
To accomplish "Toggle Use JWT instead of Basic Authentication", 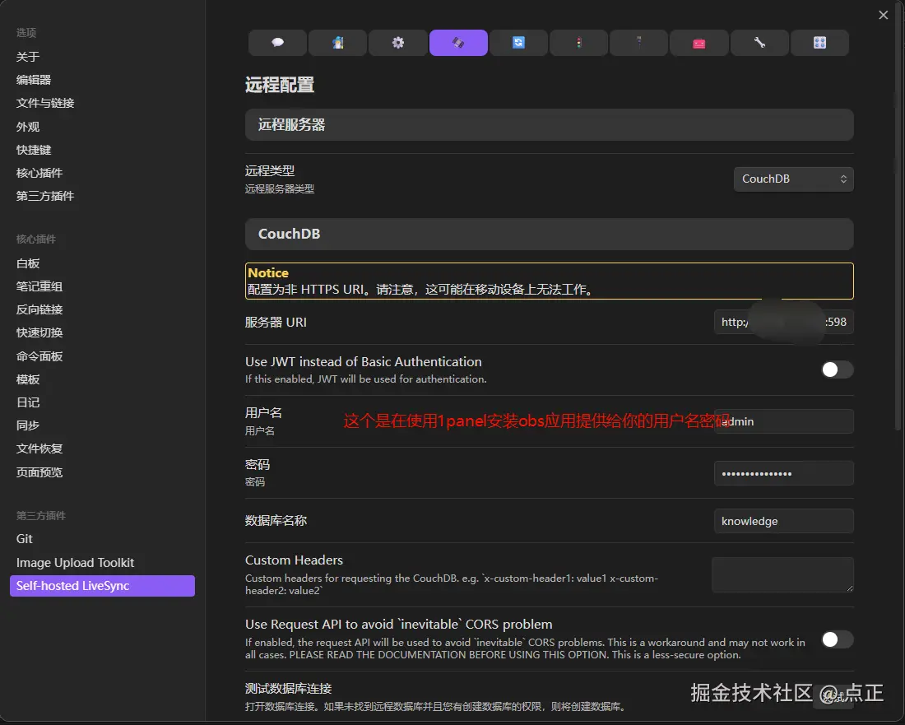I will pyautogui.click(x=837, y=369).
